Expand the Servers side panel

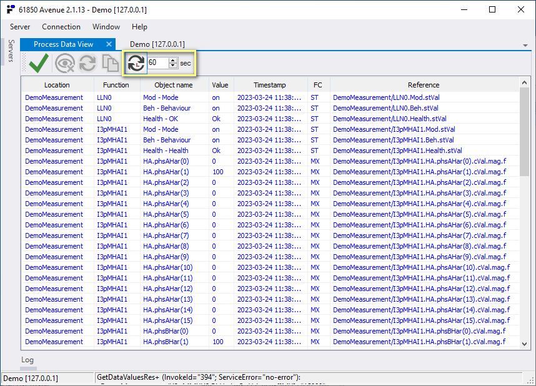pyautogui.click(x=11, y=51)
